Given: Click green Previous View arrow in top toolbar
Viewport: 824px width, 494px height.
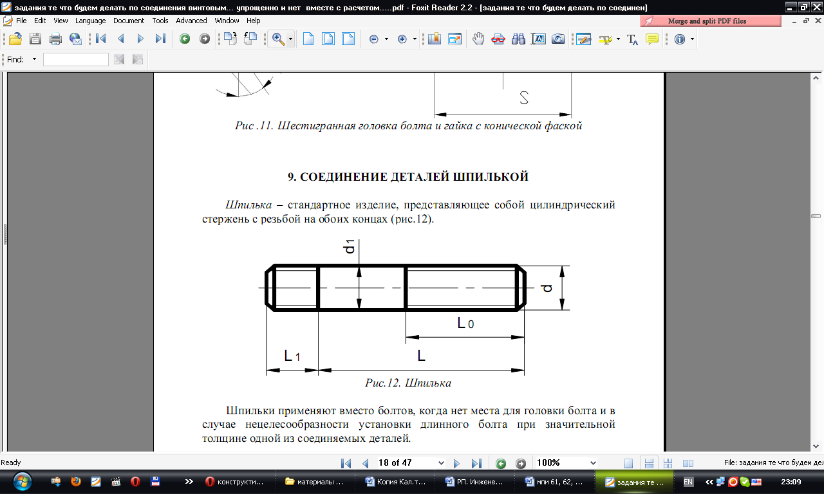Looking at the screenshot, I should [185, 39].
